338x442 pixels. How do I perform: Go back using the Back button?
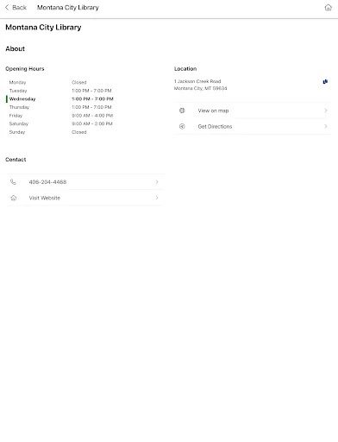(16, 8)
